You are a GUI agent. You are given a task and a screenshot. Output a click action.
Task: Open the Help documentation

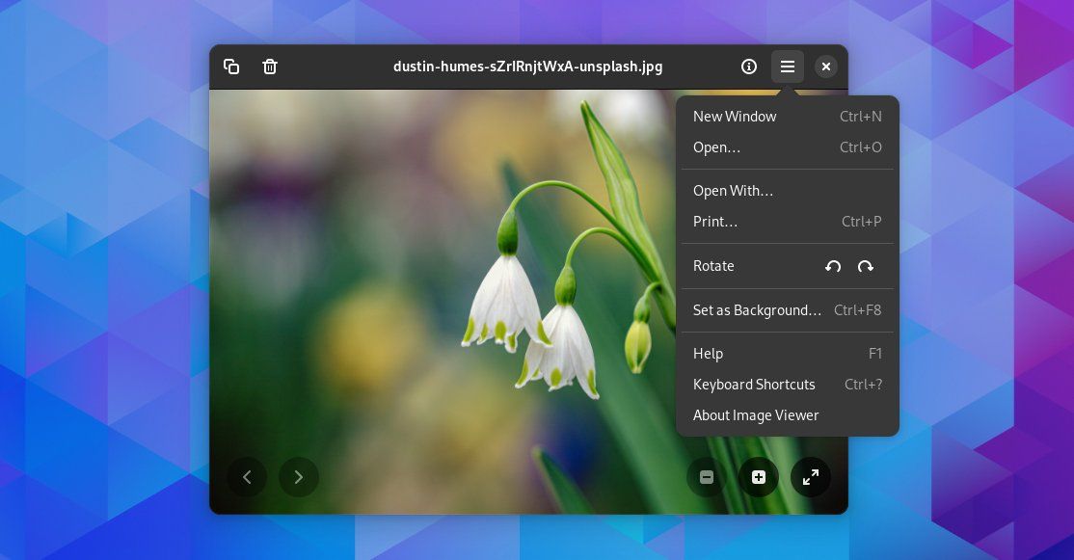click(708, 354)
